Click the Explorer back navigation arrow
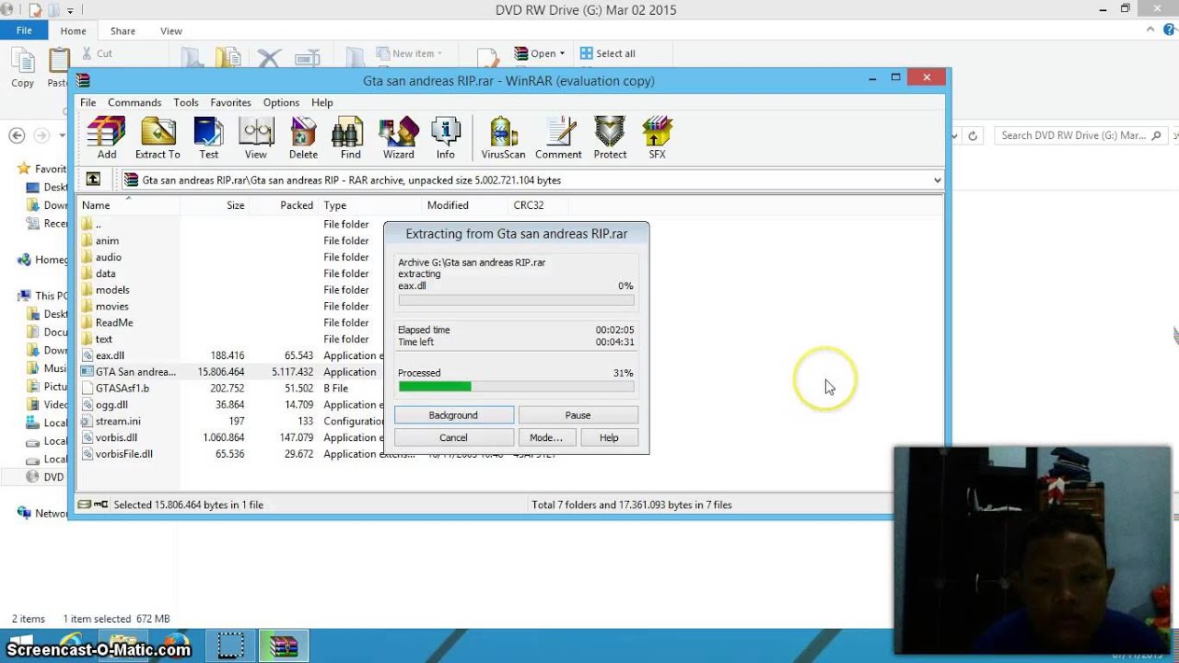The height and width of the screenshot is (663, 1179). (x=17, y=135)
